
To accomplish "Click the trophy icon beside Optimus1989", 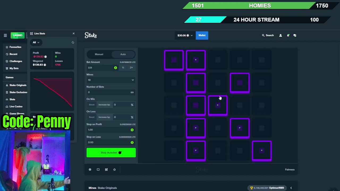I will coord(252,188).
